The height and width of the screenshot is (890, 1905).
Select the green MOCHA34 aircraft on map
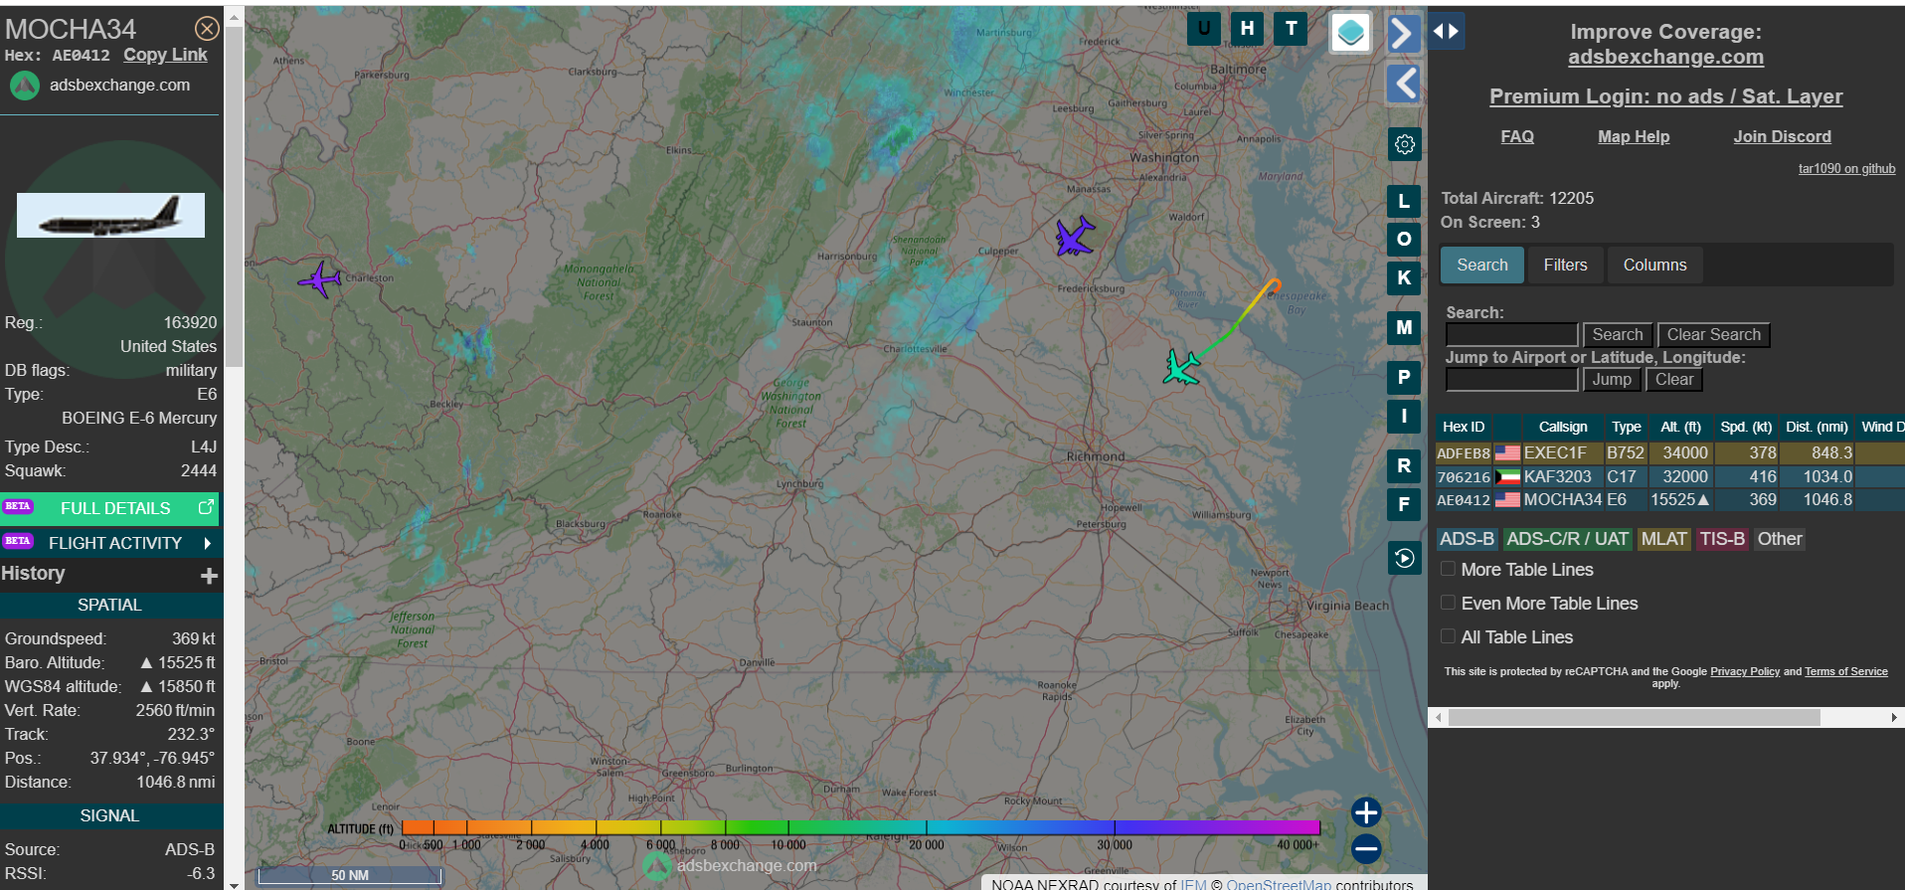tap(1181, 367)
